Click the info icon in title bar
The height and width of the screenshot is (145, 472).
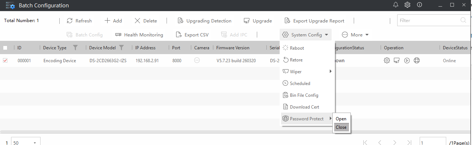pos(419,5)
